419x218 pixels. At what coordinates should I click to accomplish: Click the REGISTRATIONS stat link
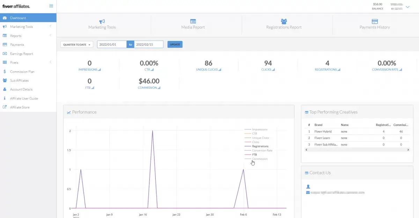[x=326, y=70]
